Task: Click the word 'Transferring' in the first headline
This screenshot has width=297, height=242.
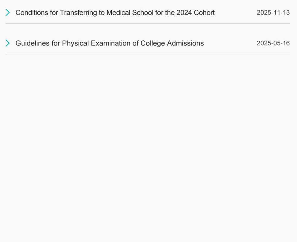Action: (x=78, y=12)
